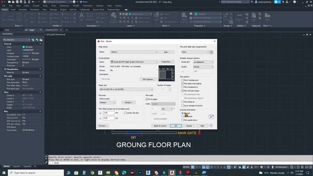Viewport: 313px width, 176px height.
Task: Click the select objects icon in Properties palette
Action: pyautogui.click(x=37, y=40)
